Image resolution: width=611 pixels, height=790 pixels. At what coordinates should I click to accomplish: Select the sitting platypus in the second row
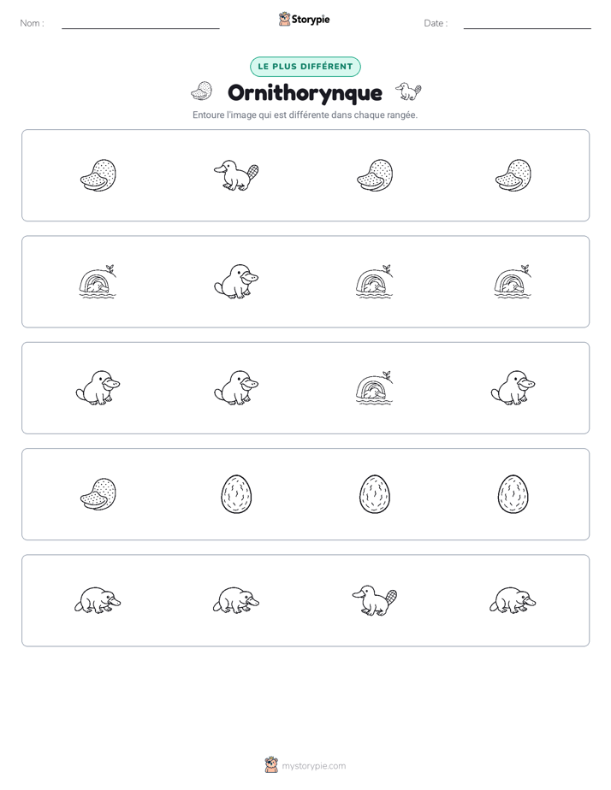[x=236, y=281]
